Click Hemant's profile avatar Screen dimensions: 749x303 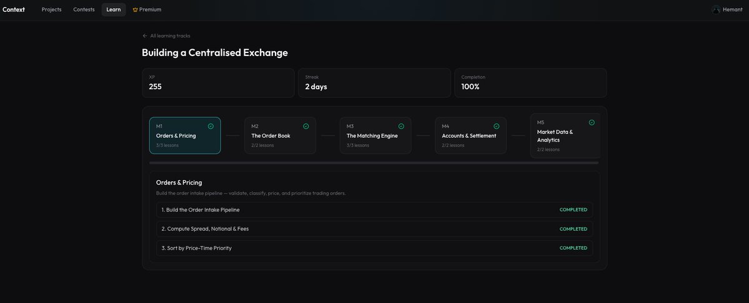click(x=716, y=10)
